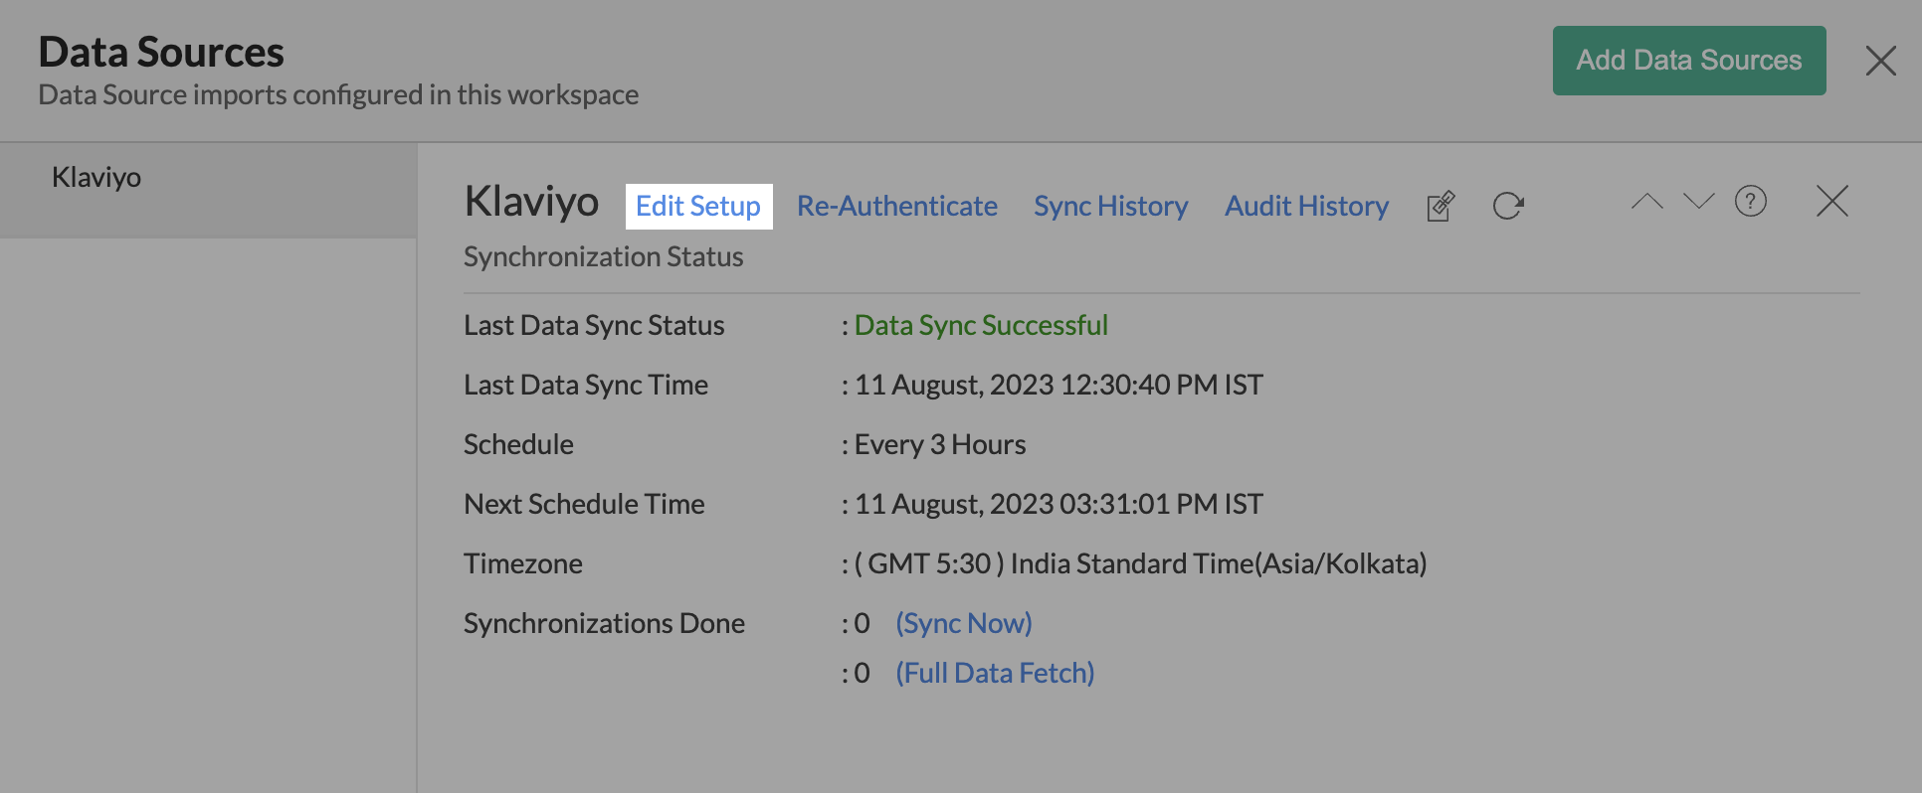The width and height of the screenshot is (1922, 793).
Task: Open help via the question mark icon
Action: 1750,202
